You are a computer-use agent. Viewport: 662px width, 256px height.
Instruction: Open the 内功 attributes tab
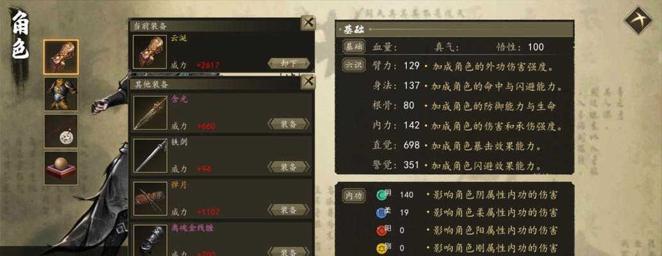pos(354,196)
